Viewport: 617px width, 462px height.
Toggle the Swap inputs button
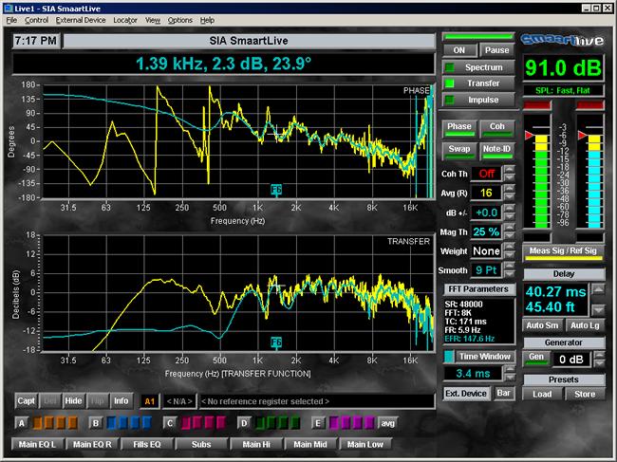458,151
